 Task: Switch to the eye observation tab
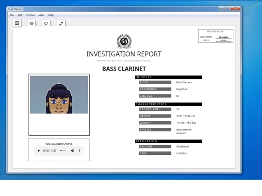[x=32, y=23]
